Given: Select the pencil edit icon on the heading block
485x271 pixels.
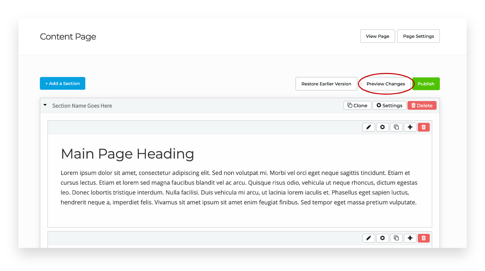Looking at the screenshot, I should coord(369,127).
